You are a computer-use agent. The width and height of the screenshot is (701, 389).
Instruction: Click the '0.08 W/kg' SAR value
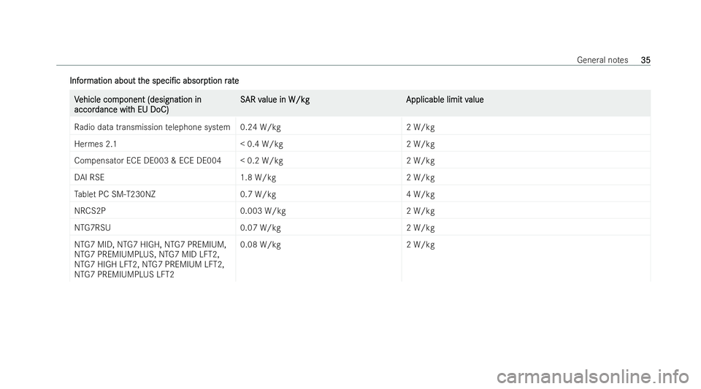coord(260,244)
